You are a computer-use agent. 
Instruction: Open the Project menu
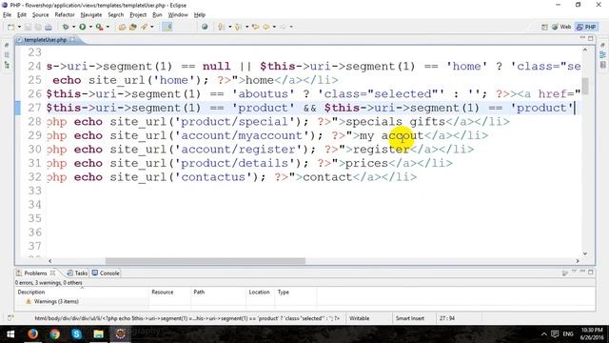[x=138, y=15]
